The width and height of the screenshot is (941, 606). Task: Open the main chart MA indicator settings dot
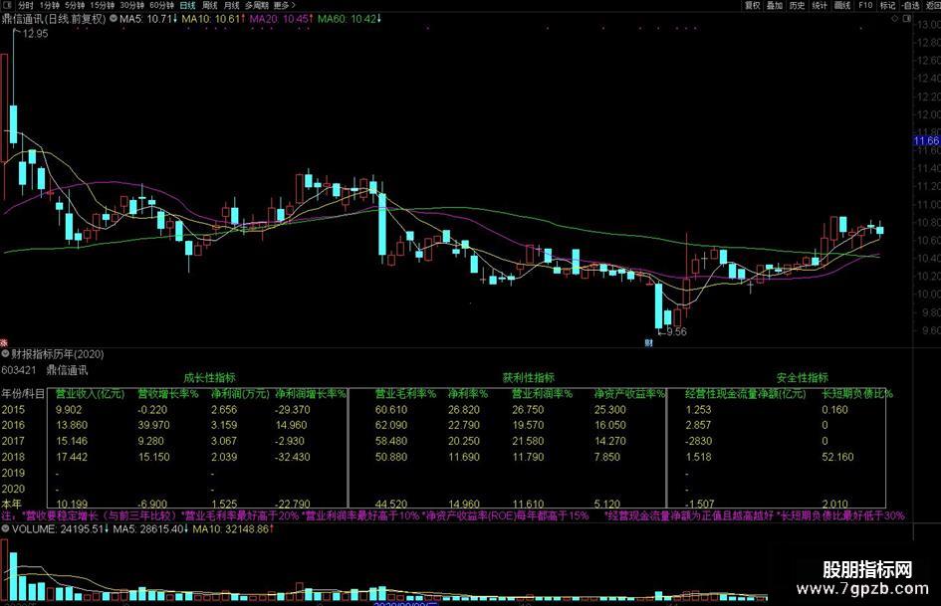click(x=114, y=19)
